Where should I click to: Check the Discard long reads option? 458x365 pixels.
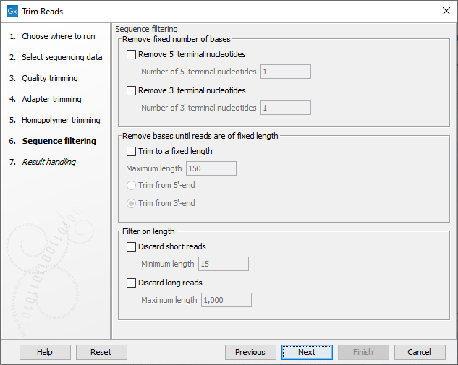pyautogui.click(x=131, y=283)
